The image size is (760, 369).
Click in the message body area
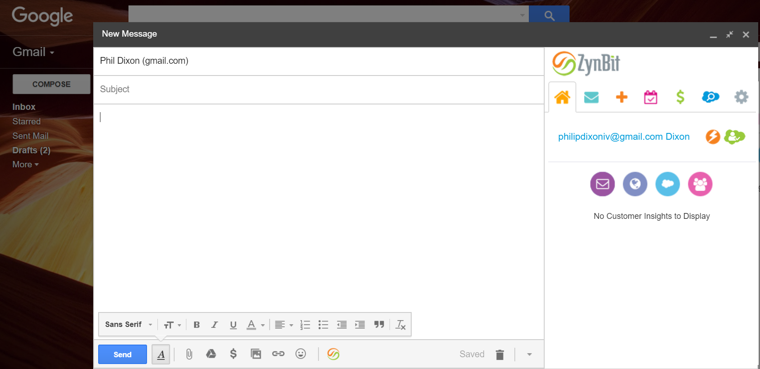318,208
